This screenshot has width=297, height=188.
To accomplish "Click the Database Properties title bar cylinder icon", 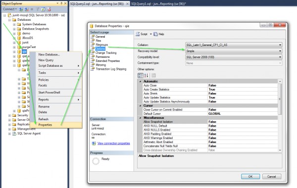I will click(x=92, y=26).
